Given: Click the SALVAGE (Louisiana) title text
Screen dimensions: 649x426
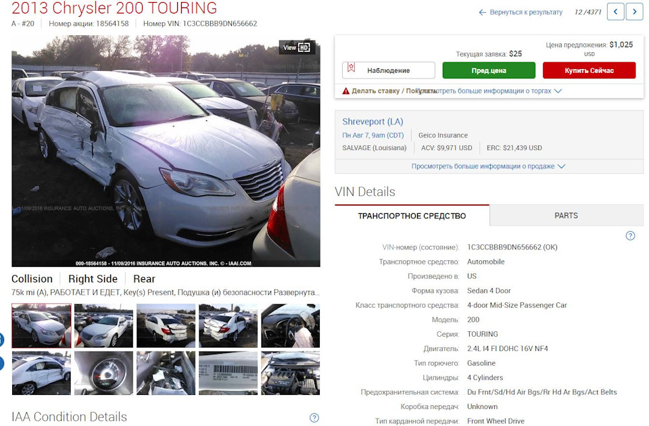Looking at the screenshot, I should tap(374, 148).
